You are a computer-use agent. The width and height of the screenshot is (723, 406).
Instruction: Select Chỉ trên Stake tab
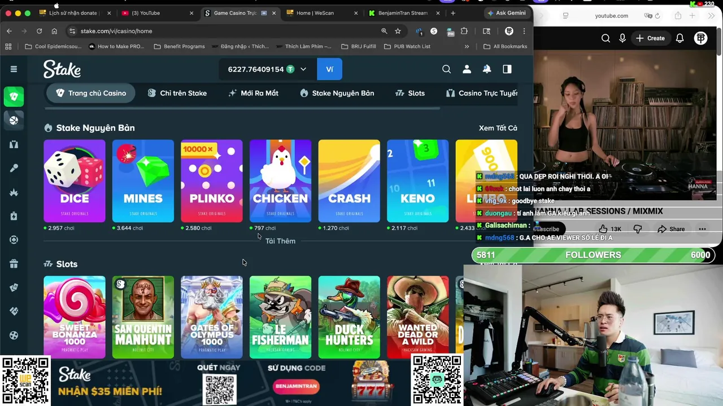(x=177, y=93)
